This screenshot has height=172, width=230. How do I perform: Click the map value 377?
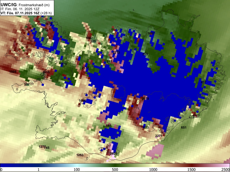pyautogui.click(x=27, y=85)
